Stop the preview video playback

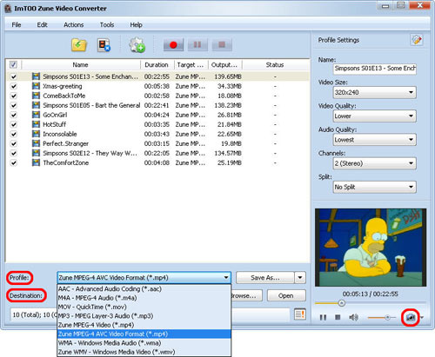coord(338,317)
